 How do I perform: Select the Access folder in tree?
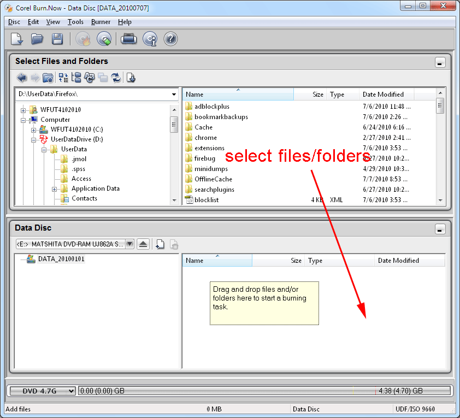pyautogui.click(x=81, y=179)
